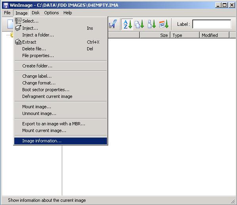Image resolution: width=237 pixels, height=205 pixels.
Task: Click the window resize grip
Action: pos(233,201)
